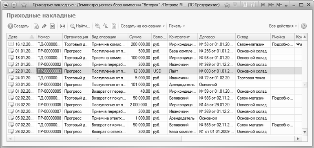Click the Создать button
The height and width of the screenshot is (148, 314).
click(x=18, y=26)
